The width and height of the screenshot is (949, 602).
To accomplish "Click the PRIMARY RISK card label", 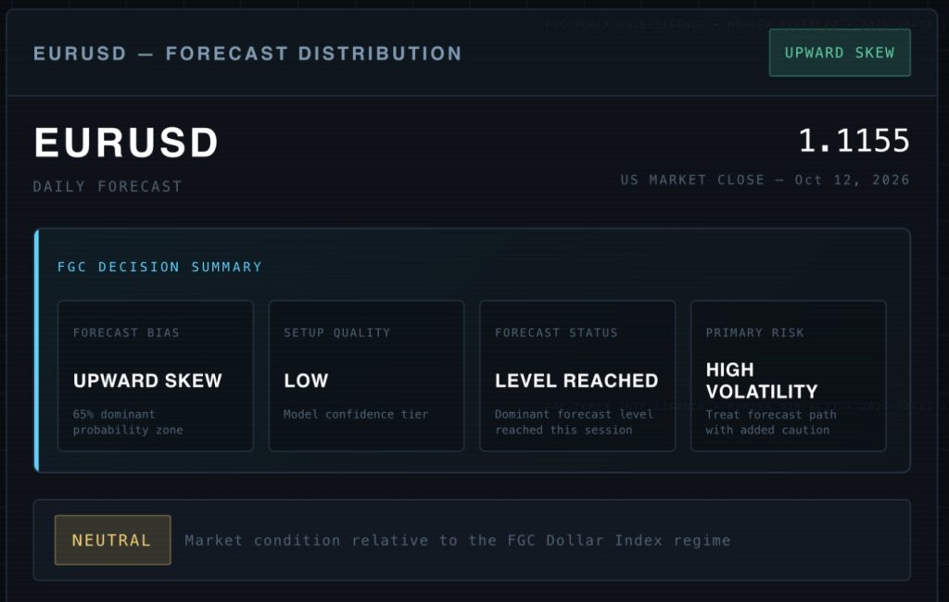I will point(754,332).
